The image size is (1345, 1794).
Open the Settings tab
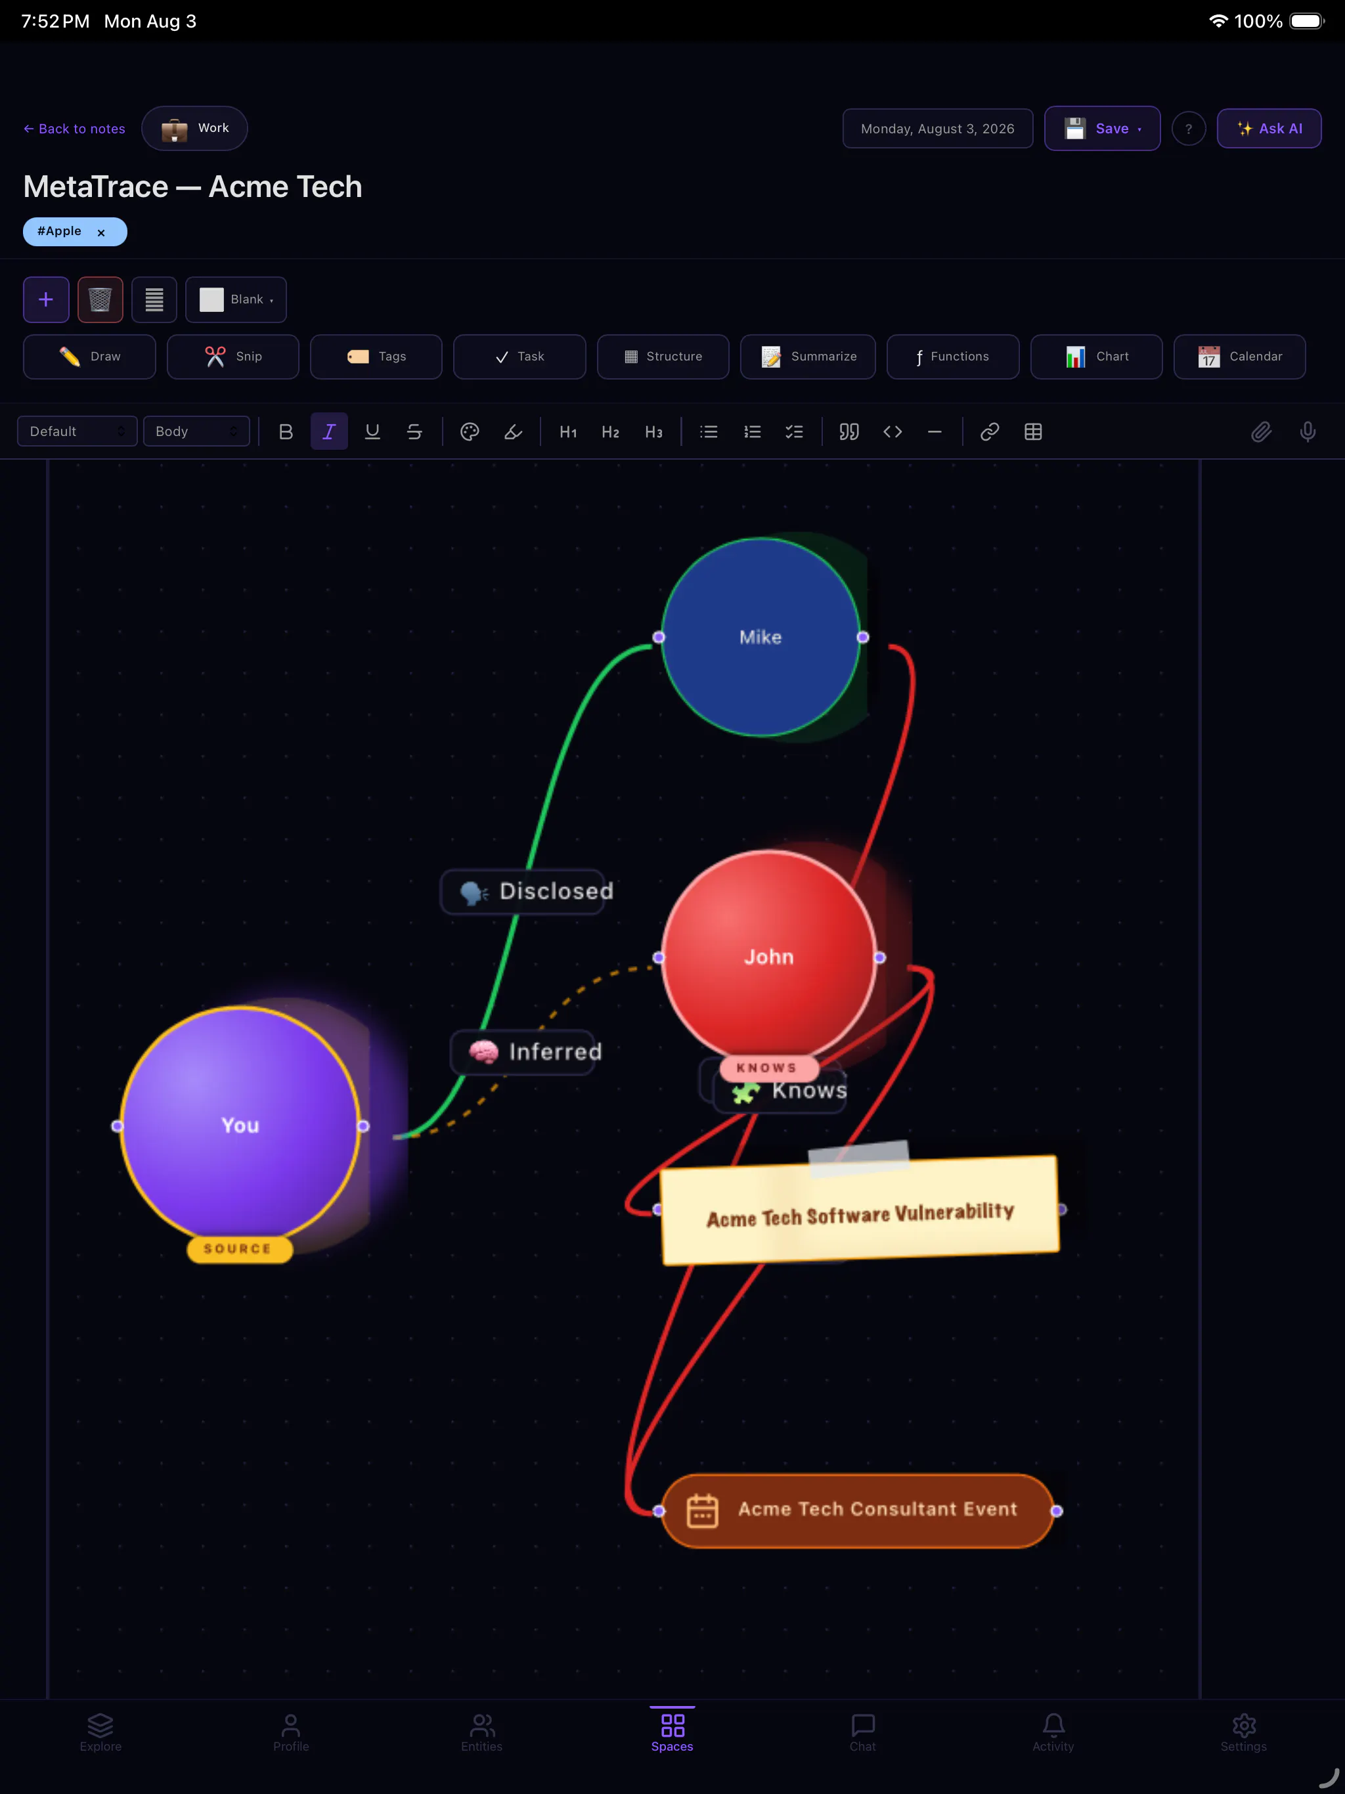pos(1244,1732)
